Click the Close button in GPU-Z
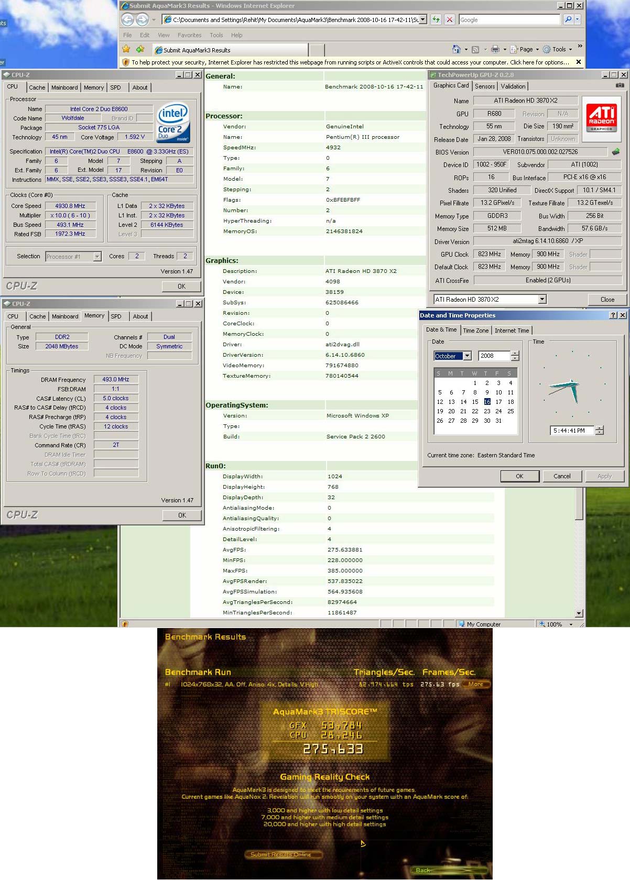 click(607, 300)
